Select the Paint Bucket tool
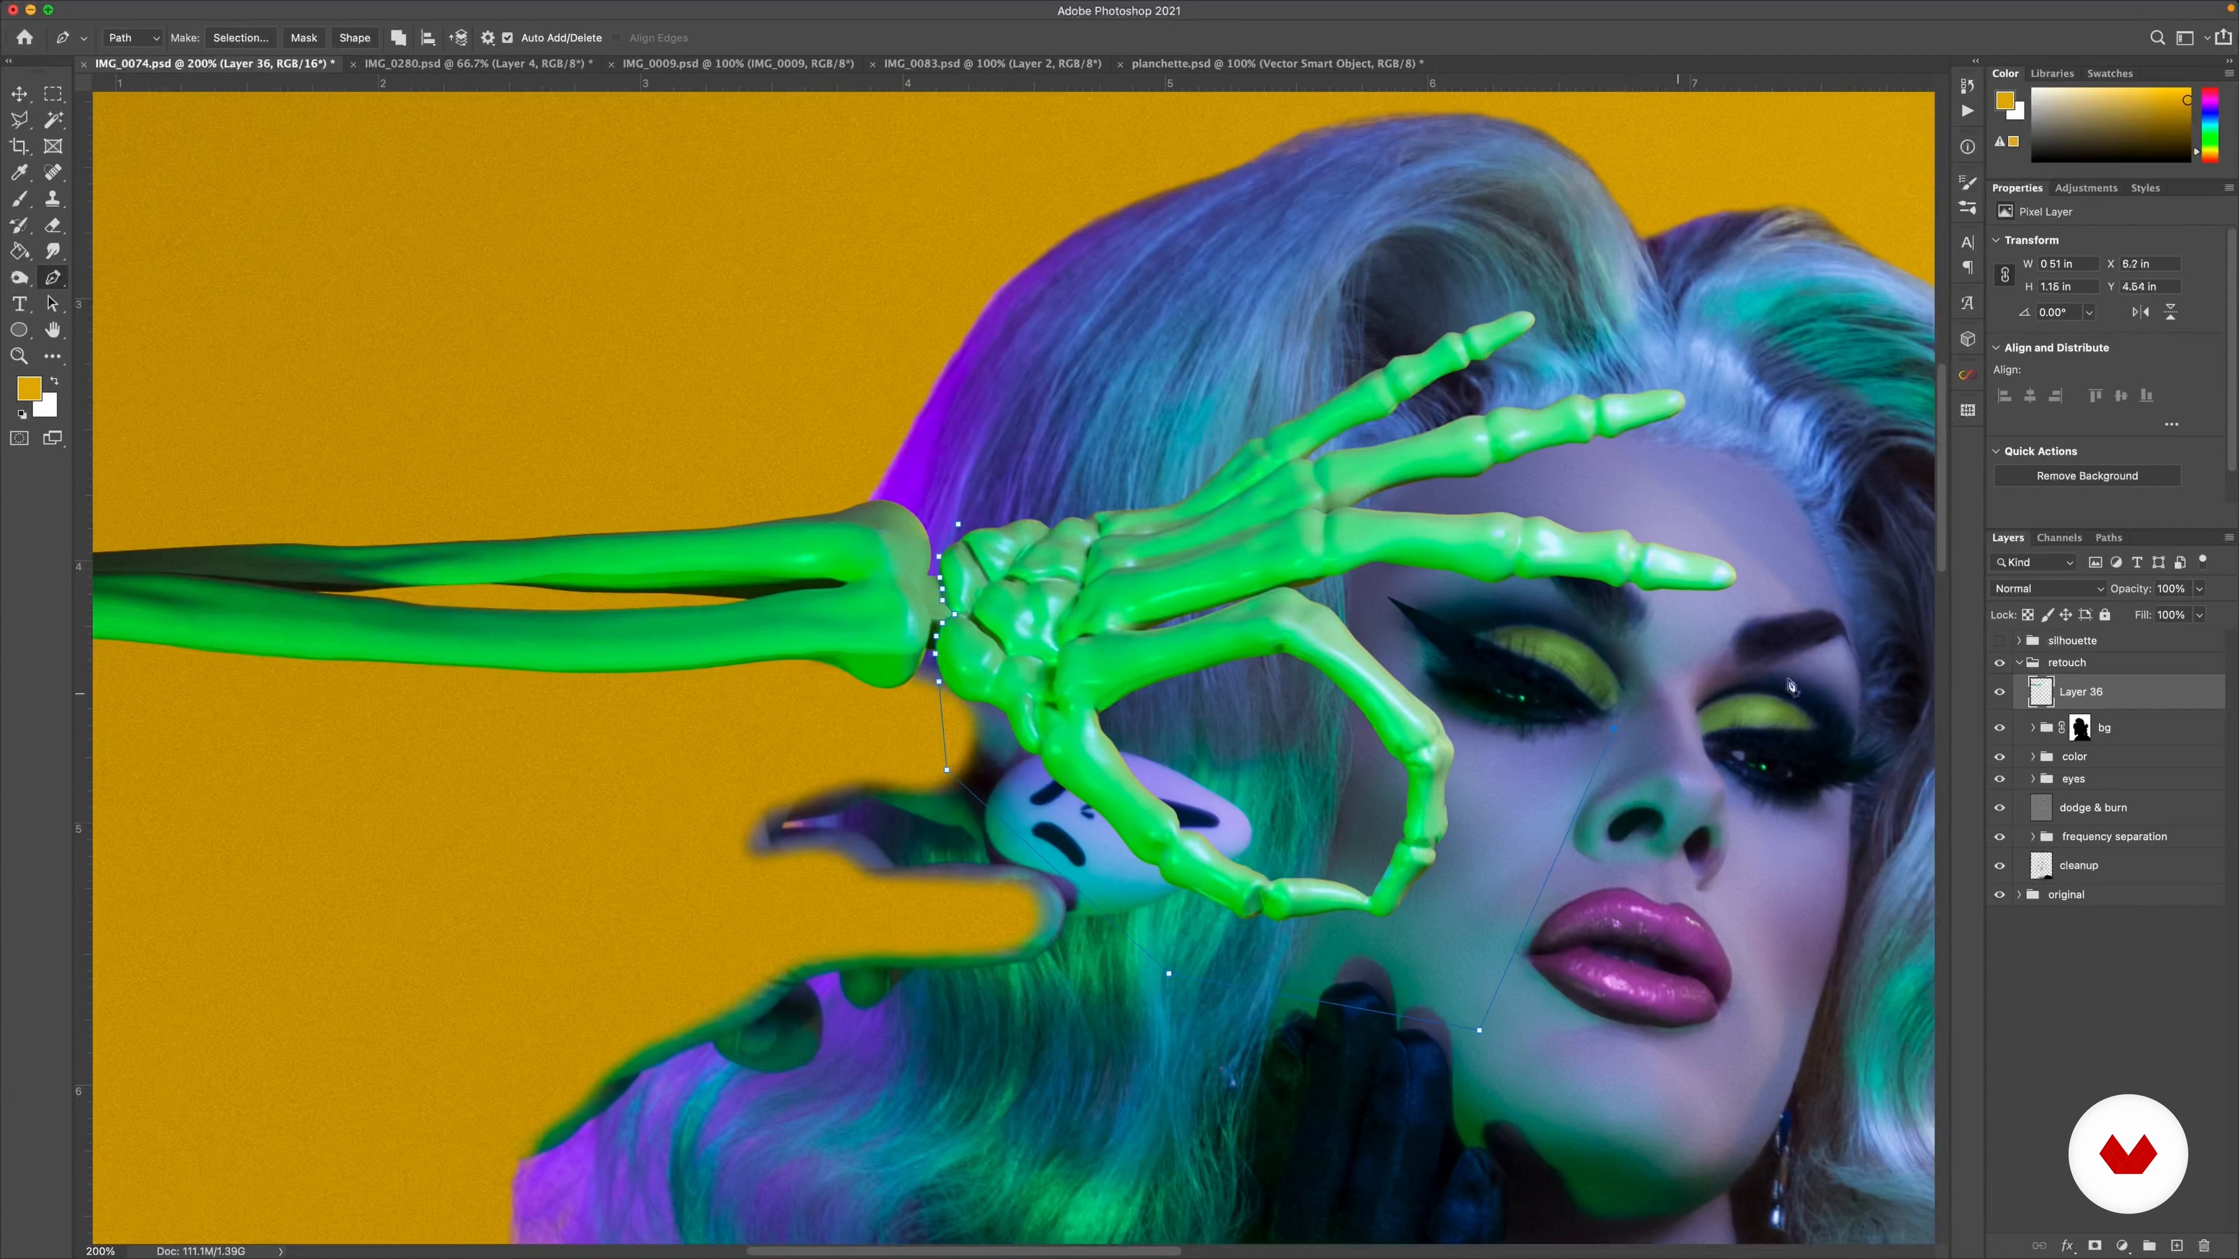Image resolution: width=2239 pixels, height=1259 pixels. click(x=19, y=251)
